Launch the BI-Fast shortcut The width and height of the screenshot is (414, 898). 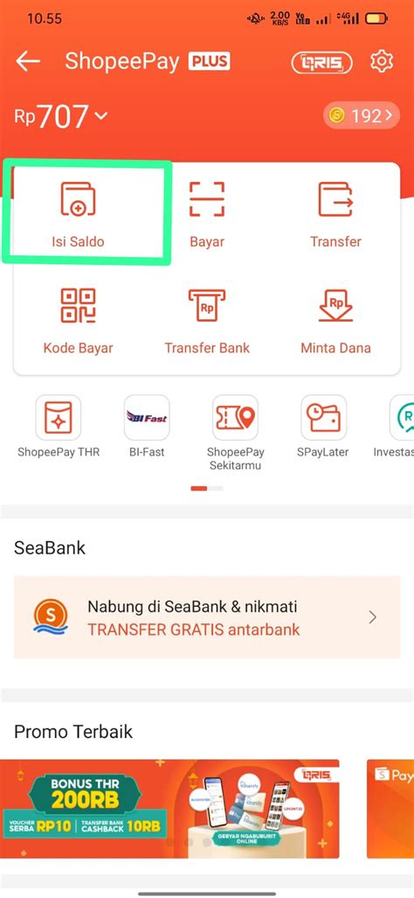[x=147, y=417]
